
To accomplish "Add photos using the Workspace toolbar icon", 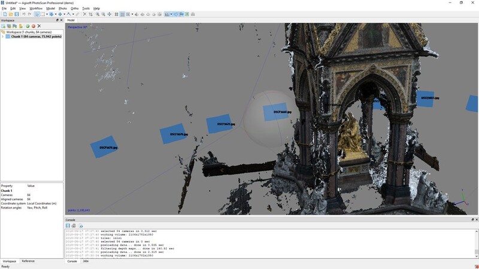I will pyautogui.click(x=9, y=26).
